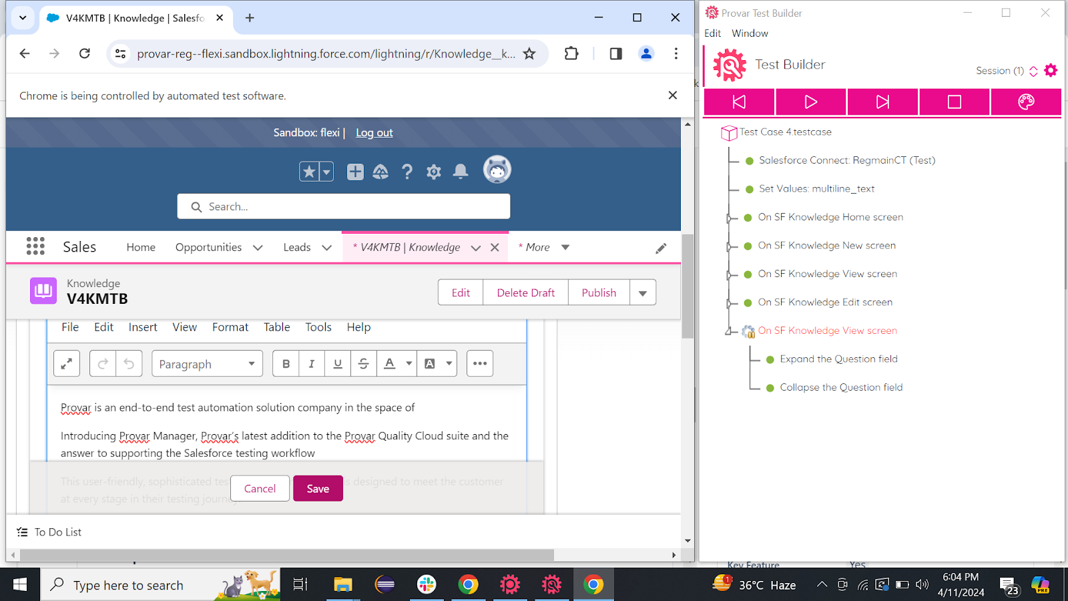Screen dimensions: 1068x601
Task: Select Collapse the Question field step
Action: point(841,387)
